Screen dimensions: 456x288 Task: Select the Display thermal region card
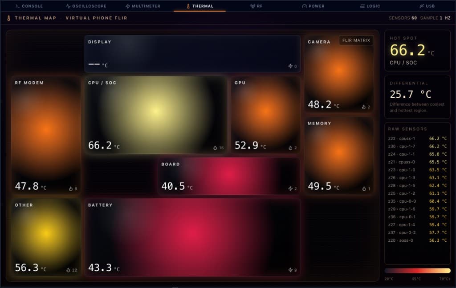(192, 54)
